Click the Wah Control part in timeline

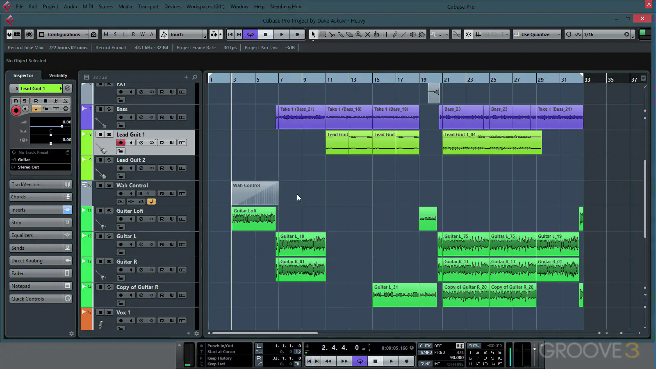click(255, 193)
